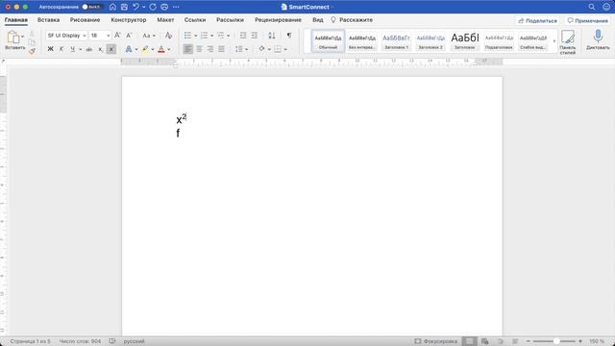Open the borders button
This screenshot has width=615, height=346.
(x=278, y=49)
